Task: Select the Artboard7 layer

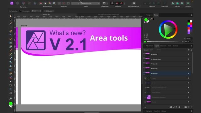Action: pyautogui.click(x=167, y=54)
